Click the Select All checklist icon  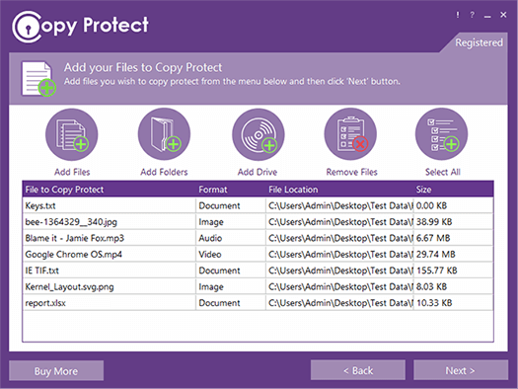[442, 135]
